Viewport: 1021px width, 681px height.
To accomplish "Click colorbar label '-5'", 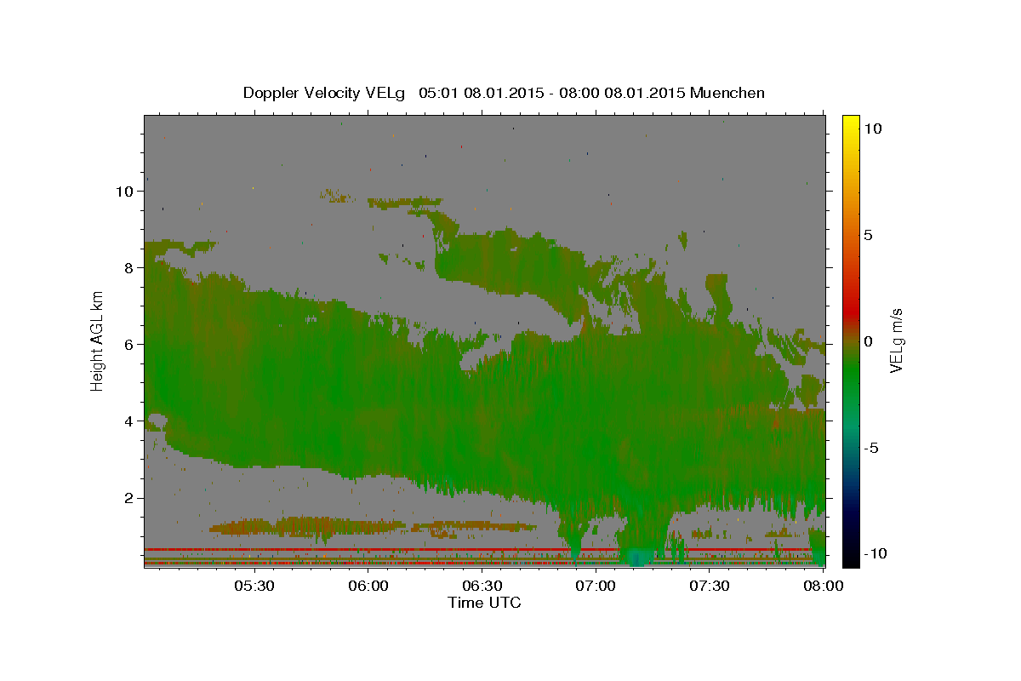I will click(872, 448).
